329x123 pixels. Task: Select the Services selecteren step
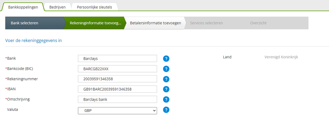click(x=206, y=23)
